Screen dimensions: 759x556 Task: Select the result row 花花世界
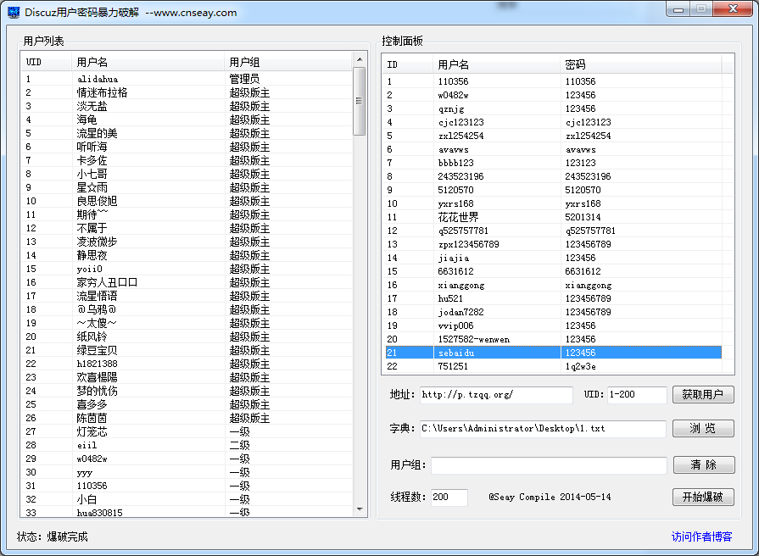[x=553, y=217]
